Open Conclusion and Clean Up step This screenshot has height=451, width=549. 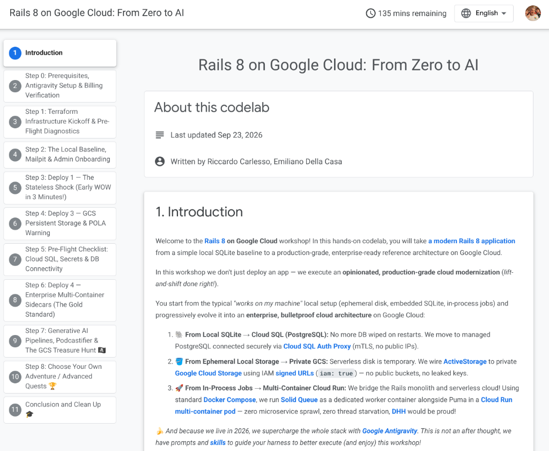60,410
